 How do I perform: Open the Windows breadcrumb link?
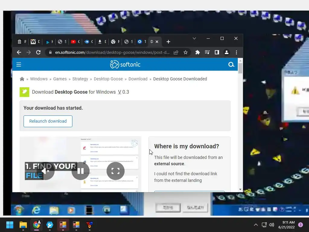tap(39, 79)
